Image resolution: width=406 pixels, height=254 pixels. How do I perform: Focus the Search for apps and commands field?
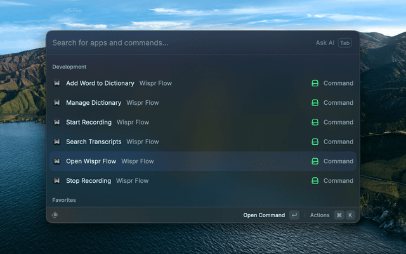[178, 43]
